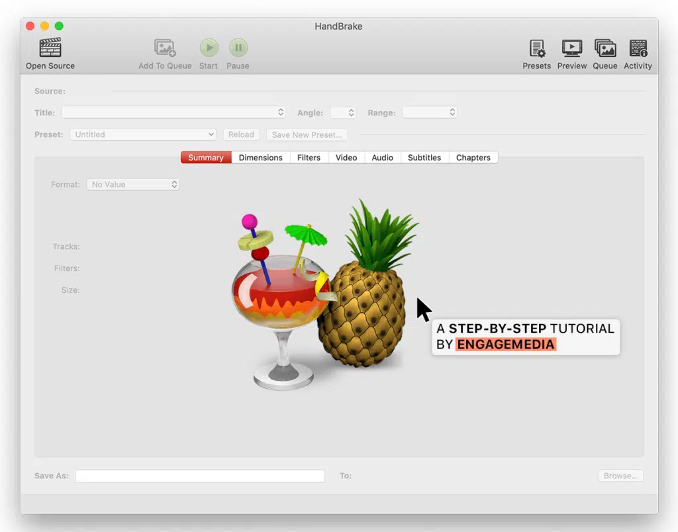The height and width of the screenshot is (532, 678).
Task: Expand the Format dropdown showing No Value
Action: pyautogui.click(x=133, y=184)
